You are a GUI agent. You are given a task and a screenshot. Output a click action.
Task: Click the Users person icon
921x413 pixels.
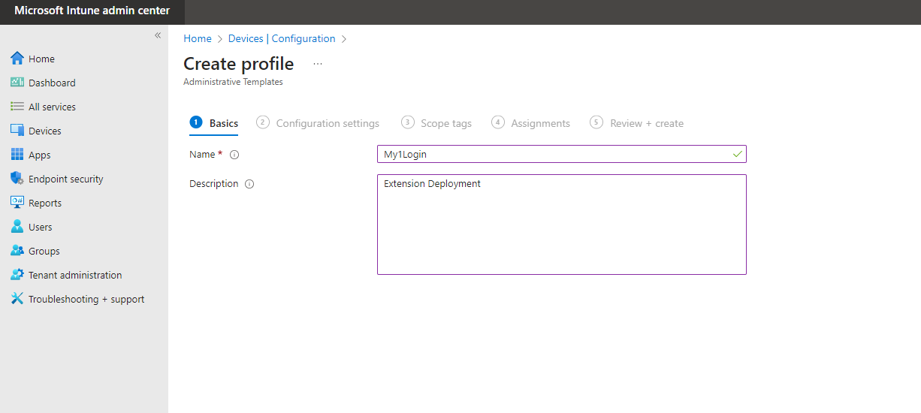point(17,227)
